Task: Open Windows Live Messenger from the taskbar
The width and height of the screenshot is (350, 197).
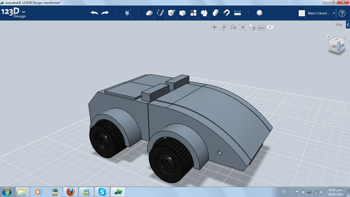Action: click(x=86, y=192)
